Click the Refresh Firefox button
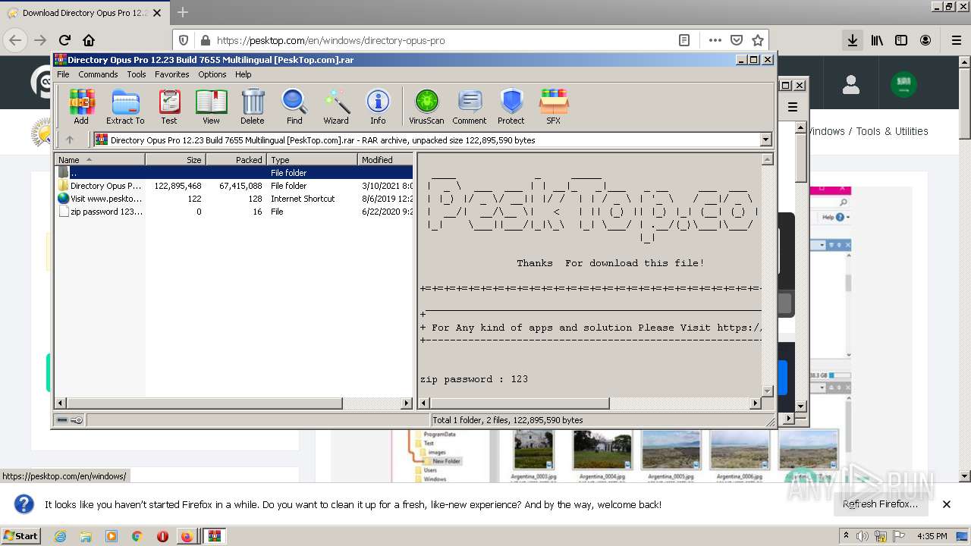971x546 pixels. (x=880, y=504)
